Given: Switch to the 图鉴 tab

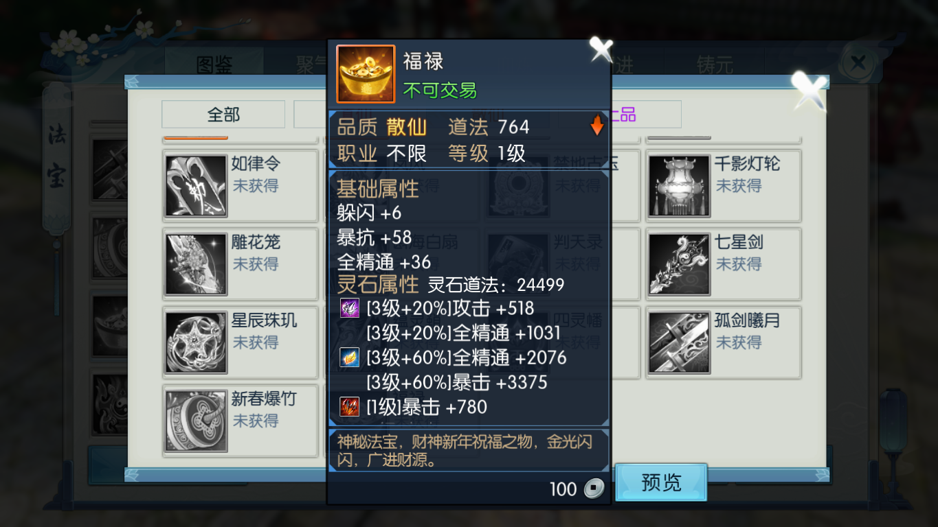Looking at the screenshot, I should tap(214, 65).
